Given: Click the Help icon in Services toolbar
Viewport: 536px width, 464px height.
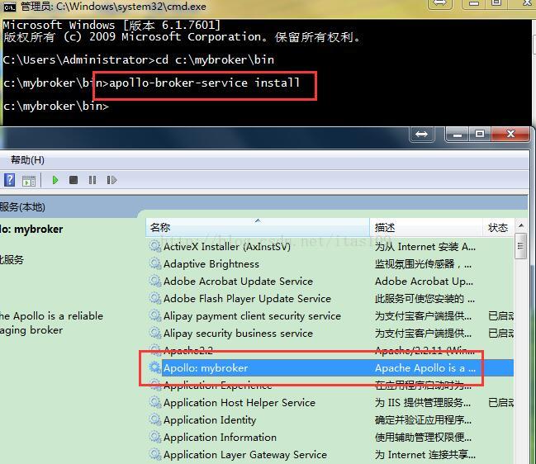Looking at the screenshot, I should click(x=9, y=180).
